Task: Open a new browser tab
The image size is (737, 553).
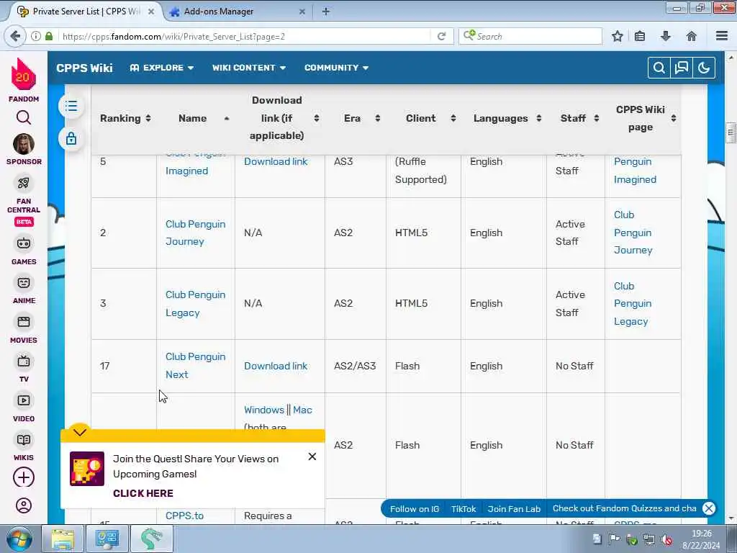Action: pyautogui.click(x=326, y=12)
